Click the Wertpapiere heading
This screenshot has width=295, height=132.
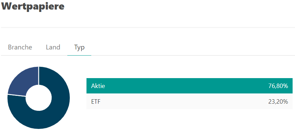coord(33,6)
